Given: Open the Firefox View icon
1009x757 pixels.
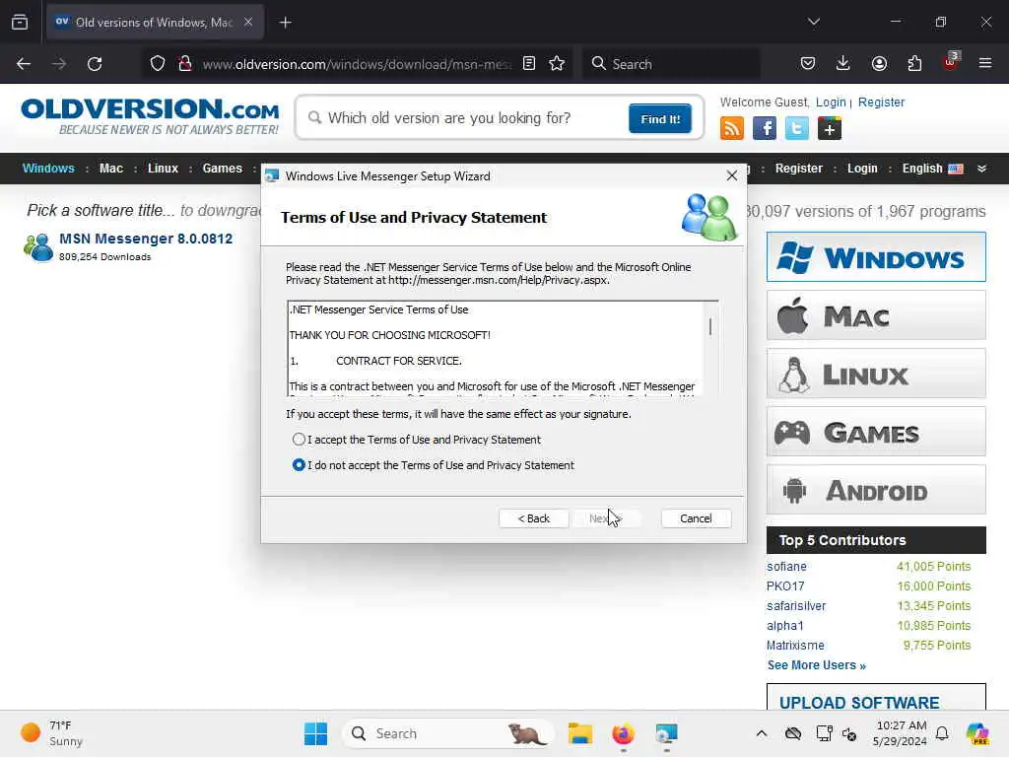Looking at the screenshot, I should 20,23.
